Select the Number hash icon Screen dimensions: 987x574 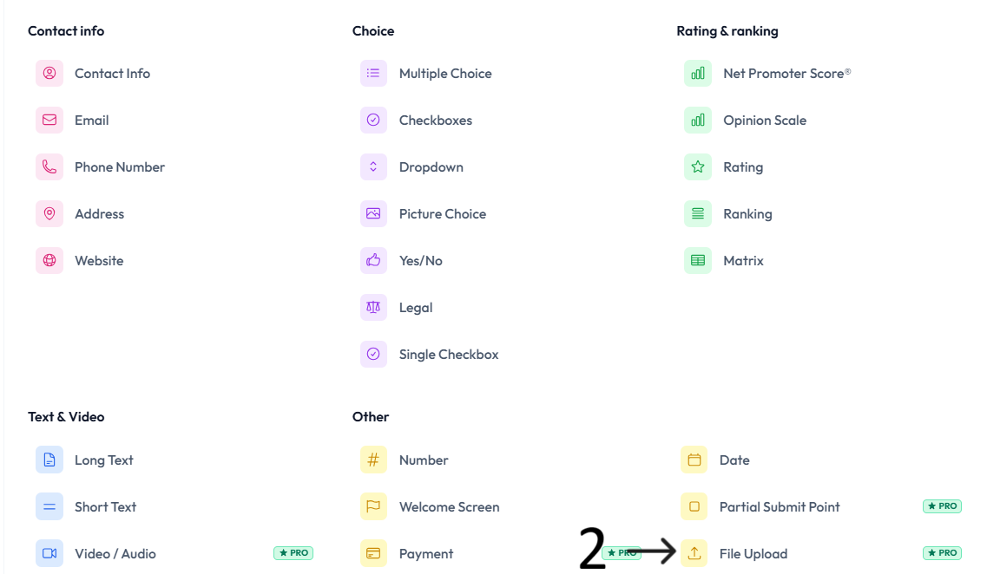(373, 460)
